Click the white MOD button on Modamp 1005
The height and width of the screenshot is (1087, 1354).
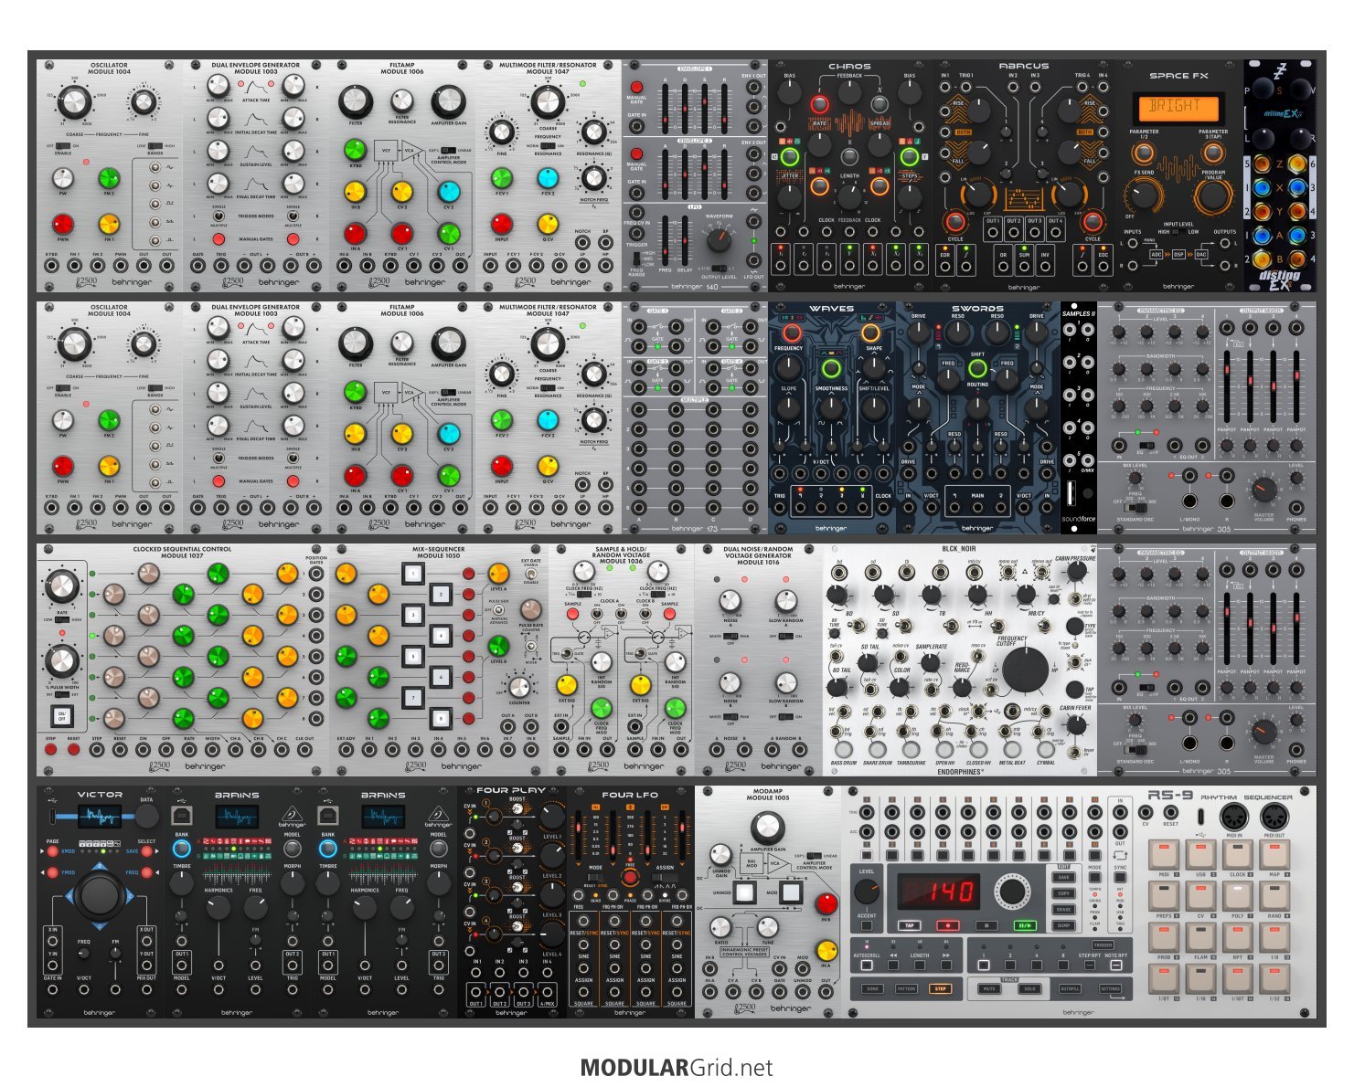tap(791, 892)
